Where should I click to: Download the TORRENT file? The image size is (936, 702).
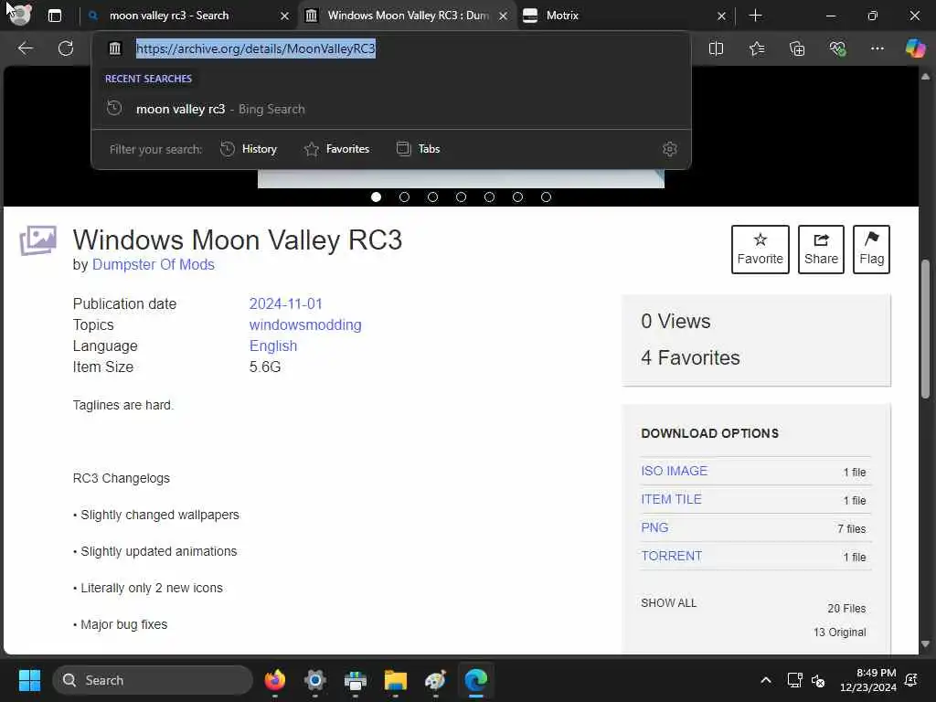click(671, 556)
